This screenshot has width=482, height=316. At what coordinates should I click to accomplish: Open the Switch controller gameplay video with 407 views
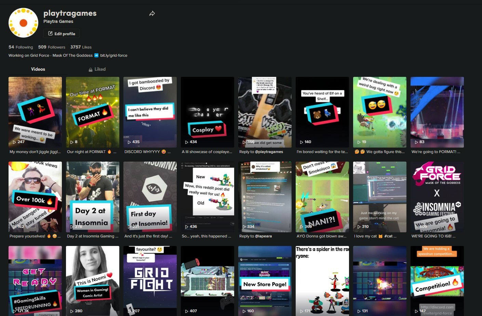click(x=207, y=281)
